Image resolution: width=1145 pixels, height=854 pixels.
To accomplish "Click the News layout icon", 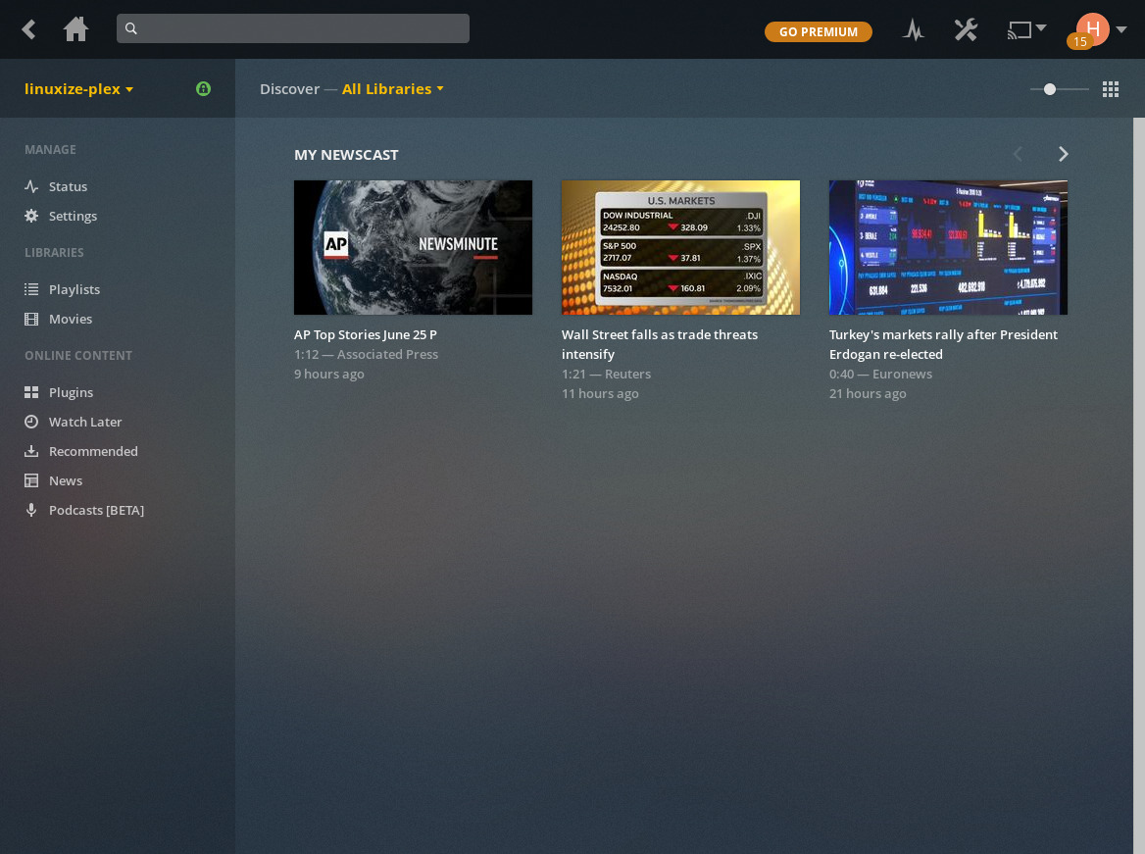I will tap(31, 480).
